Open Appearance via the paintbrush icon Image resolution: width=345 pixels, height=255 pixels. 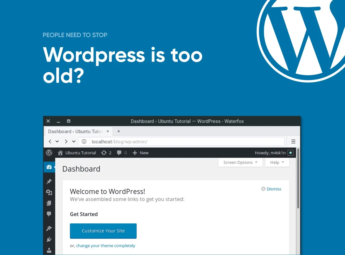[x=49, y=228]
